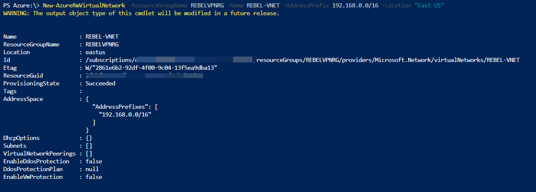Viewport: 536px width, 192px height.
Task: Select the Etag value string
Action: point(151,68)
